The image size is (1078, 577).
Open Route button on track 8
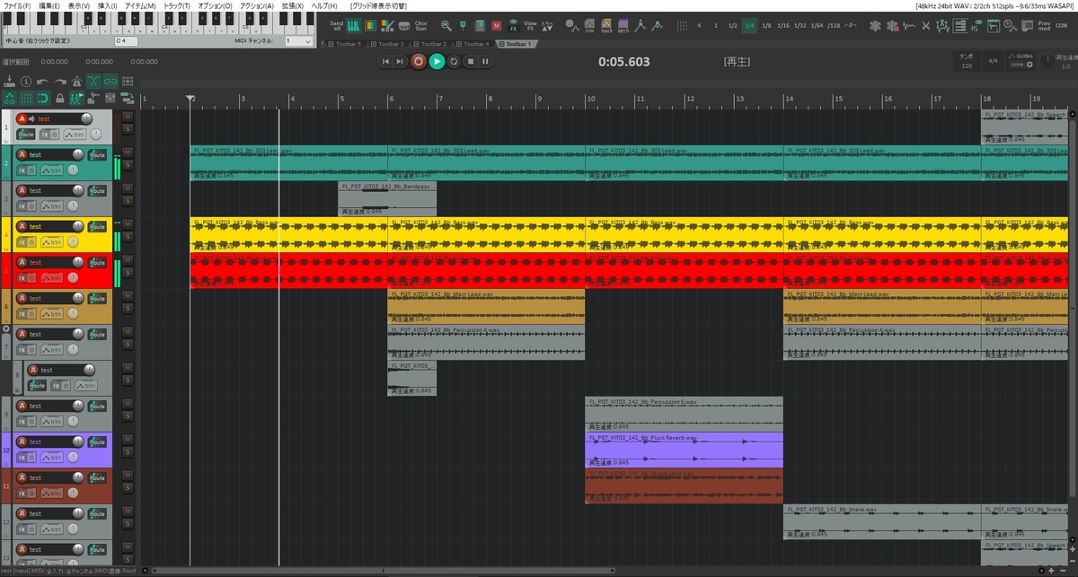tap(37, 385)
